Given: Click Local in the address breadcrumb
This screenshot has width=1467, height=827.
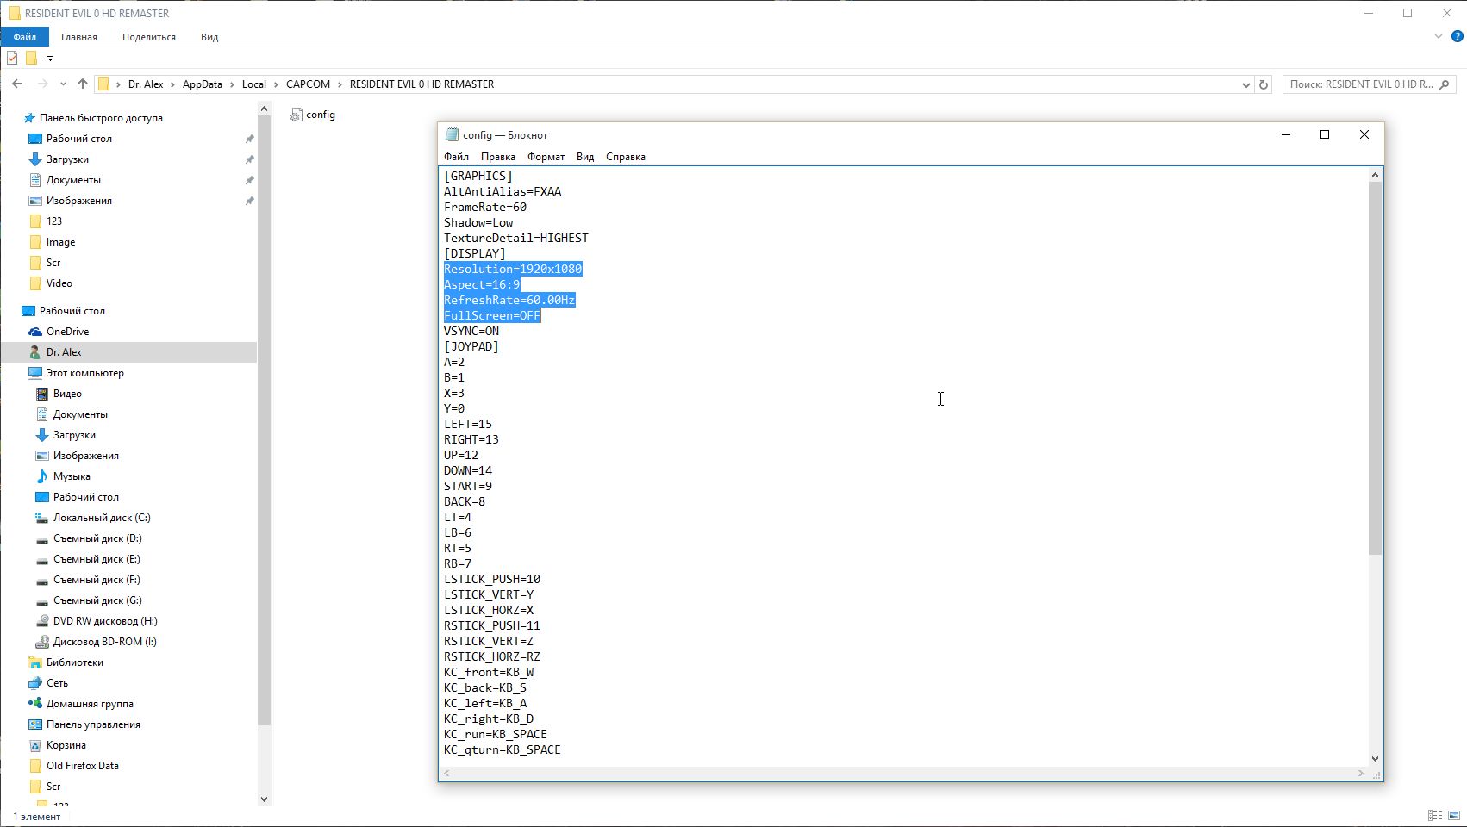Looking at the screenshot, I should click(254, 84).
